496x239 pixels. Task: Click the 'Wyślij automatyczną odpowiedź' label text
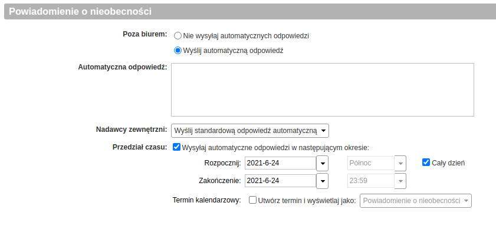233,51
